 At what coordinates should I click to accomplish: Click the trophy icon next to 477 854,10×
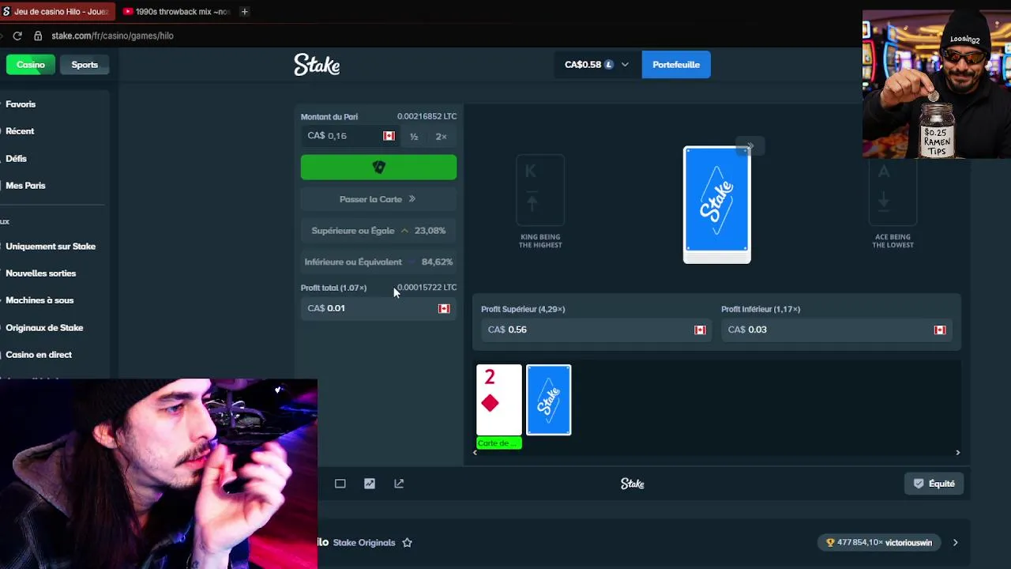point(830,543)
